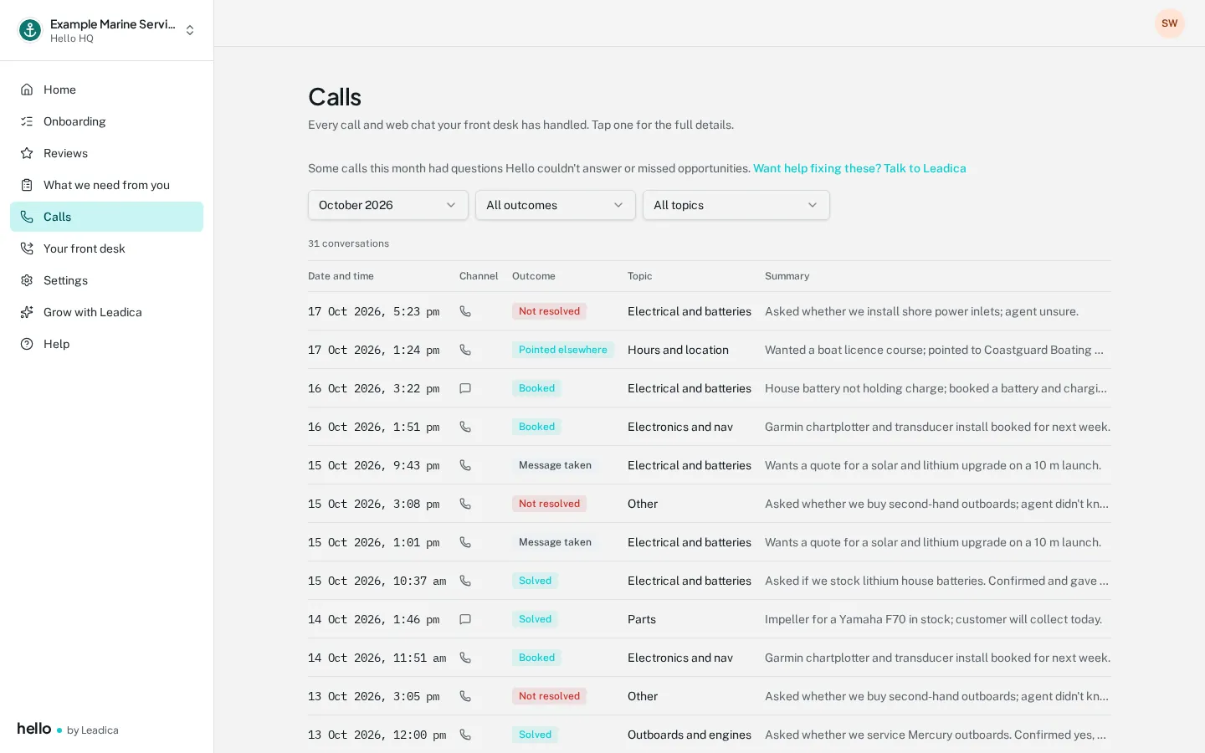Click the phone icon for 14 Oct 11:51 am call
The height and width of the screenshot is (753, 1205).
click(x=465, y=658)
